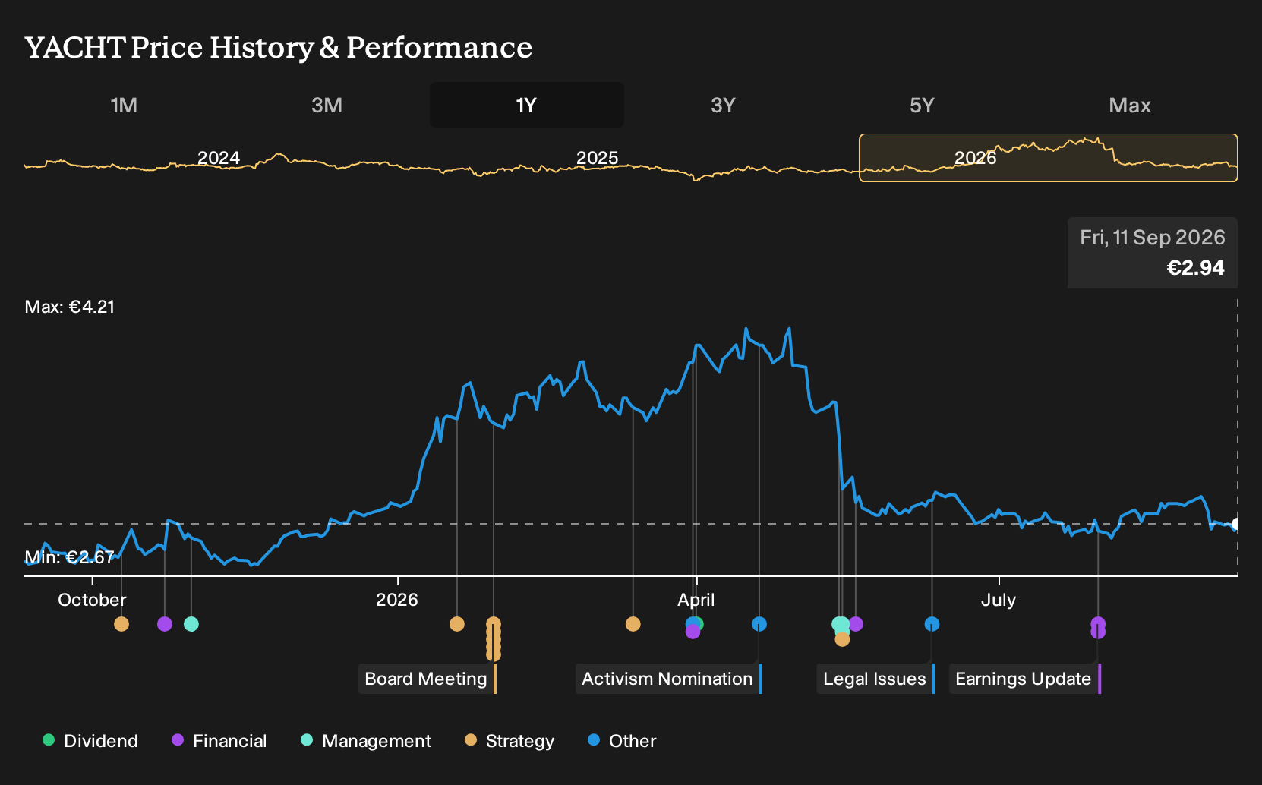Click the purple marker above Earnings Update
This screenshot has height=785, width=1262.
pyautogui.click(x=1098, y=624)
